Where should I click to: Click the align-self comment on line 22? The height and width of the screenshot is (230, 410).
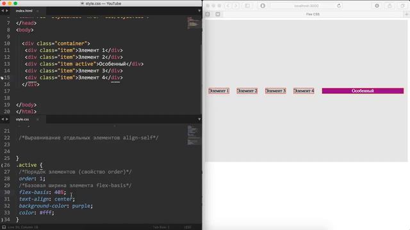pyautogui.click(x=88, y=138)
